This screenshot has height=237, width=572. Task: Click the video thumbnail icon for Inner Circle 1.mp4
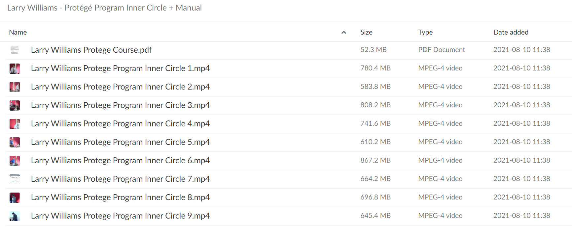pos(15,68)
